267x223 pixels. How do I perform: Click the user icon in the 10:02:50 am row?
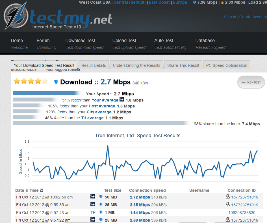tap(228, 196)
